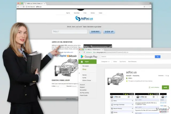Click the Google Play logo

point(89,57)
